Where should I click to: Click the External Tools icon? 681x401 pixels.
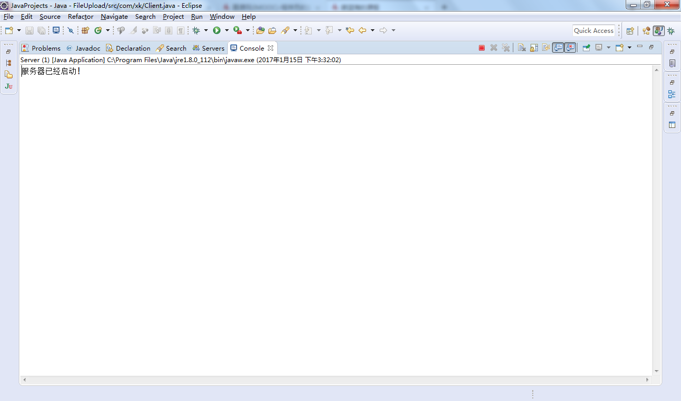(x=238, y=30)
